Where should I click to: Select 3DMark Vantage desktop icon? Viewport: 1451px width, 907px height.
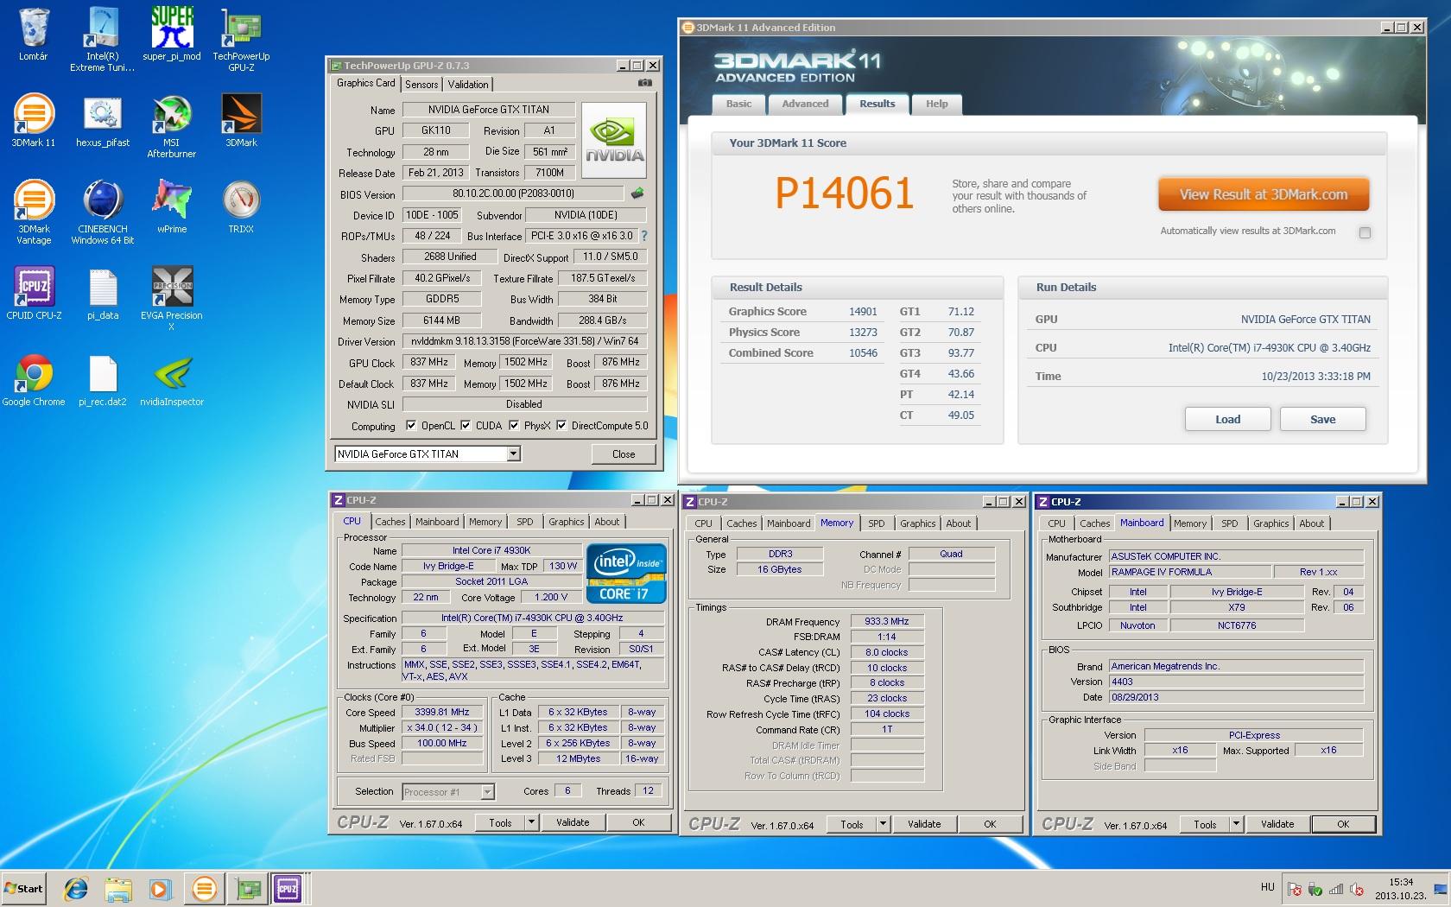point(34,212)
